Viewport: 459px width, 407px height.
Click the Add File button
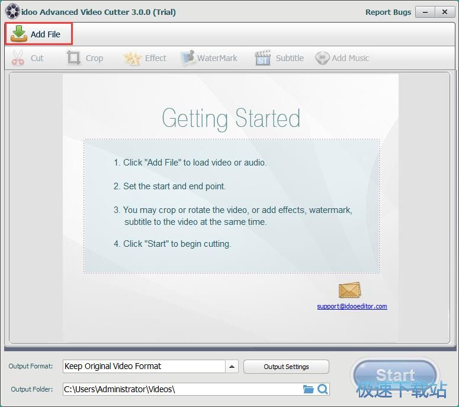coord(38,34)
